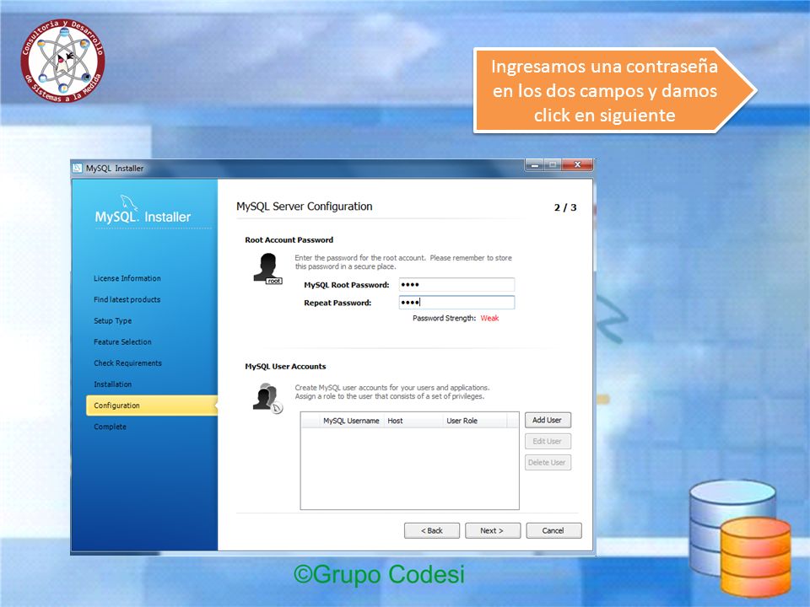Click the root account user icon
This screenshot has width=810, height=607.
[267, 268]
